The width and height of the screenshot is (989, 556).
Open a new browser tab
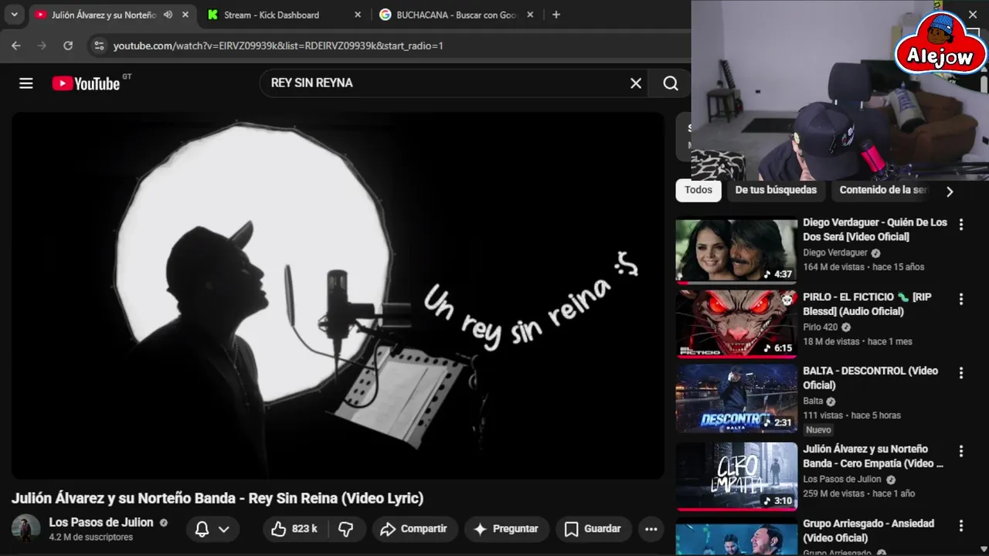pyautogui.click(x=556, y=15)
